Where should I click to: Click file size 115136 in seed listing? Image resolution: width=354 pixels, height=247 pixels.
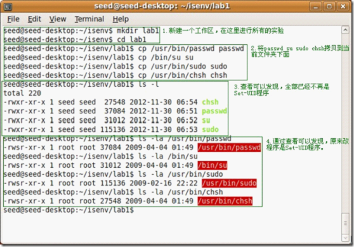click(113, 129)
